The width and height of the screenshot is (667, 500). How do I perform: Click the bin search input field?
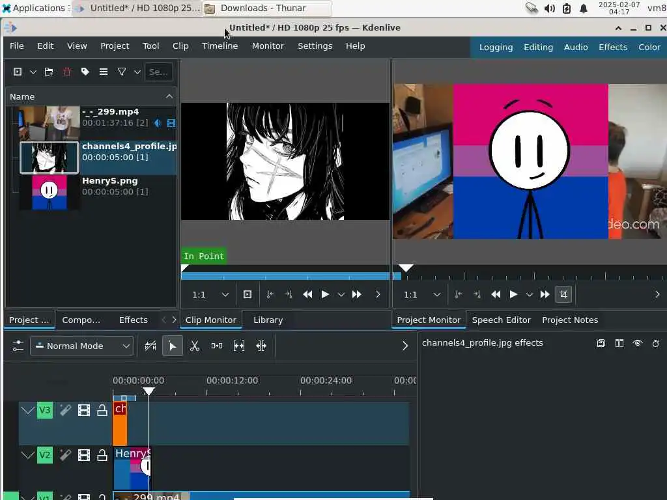tap(159, 72)
